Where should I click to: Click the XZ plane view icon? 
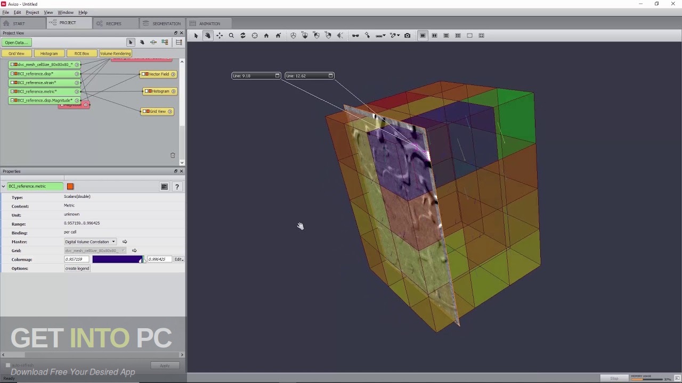[x=316, y=36]
